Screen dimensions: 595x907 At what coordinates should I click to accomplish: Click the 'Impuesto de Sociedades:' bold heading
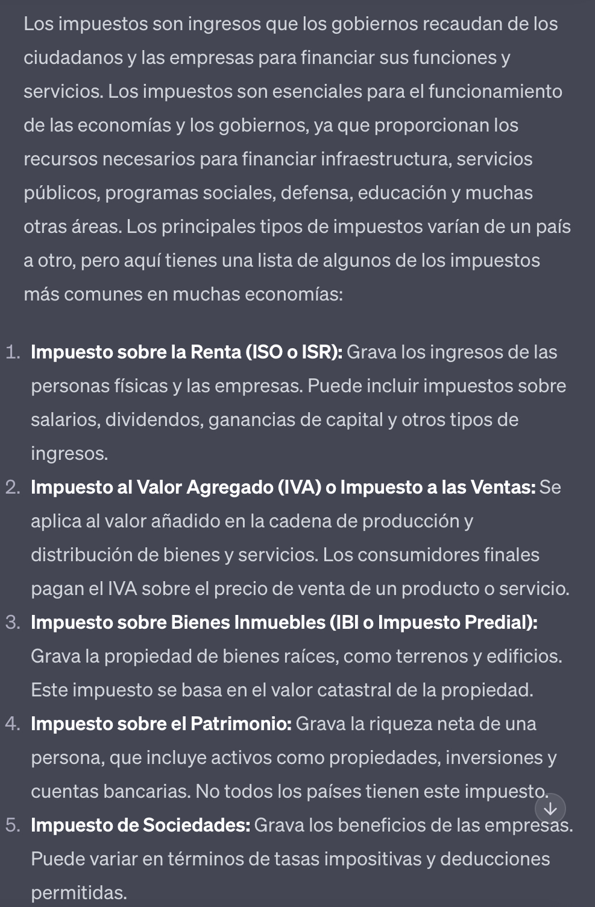140,825
